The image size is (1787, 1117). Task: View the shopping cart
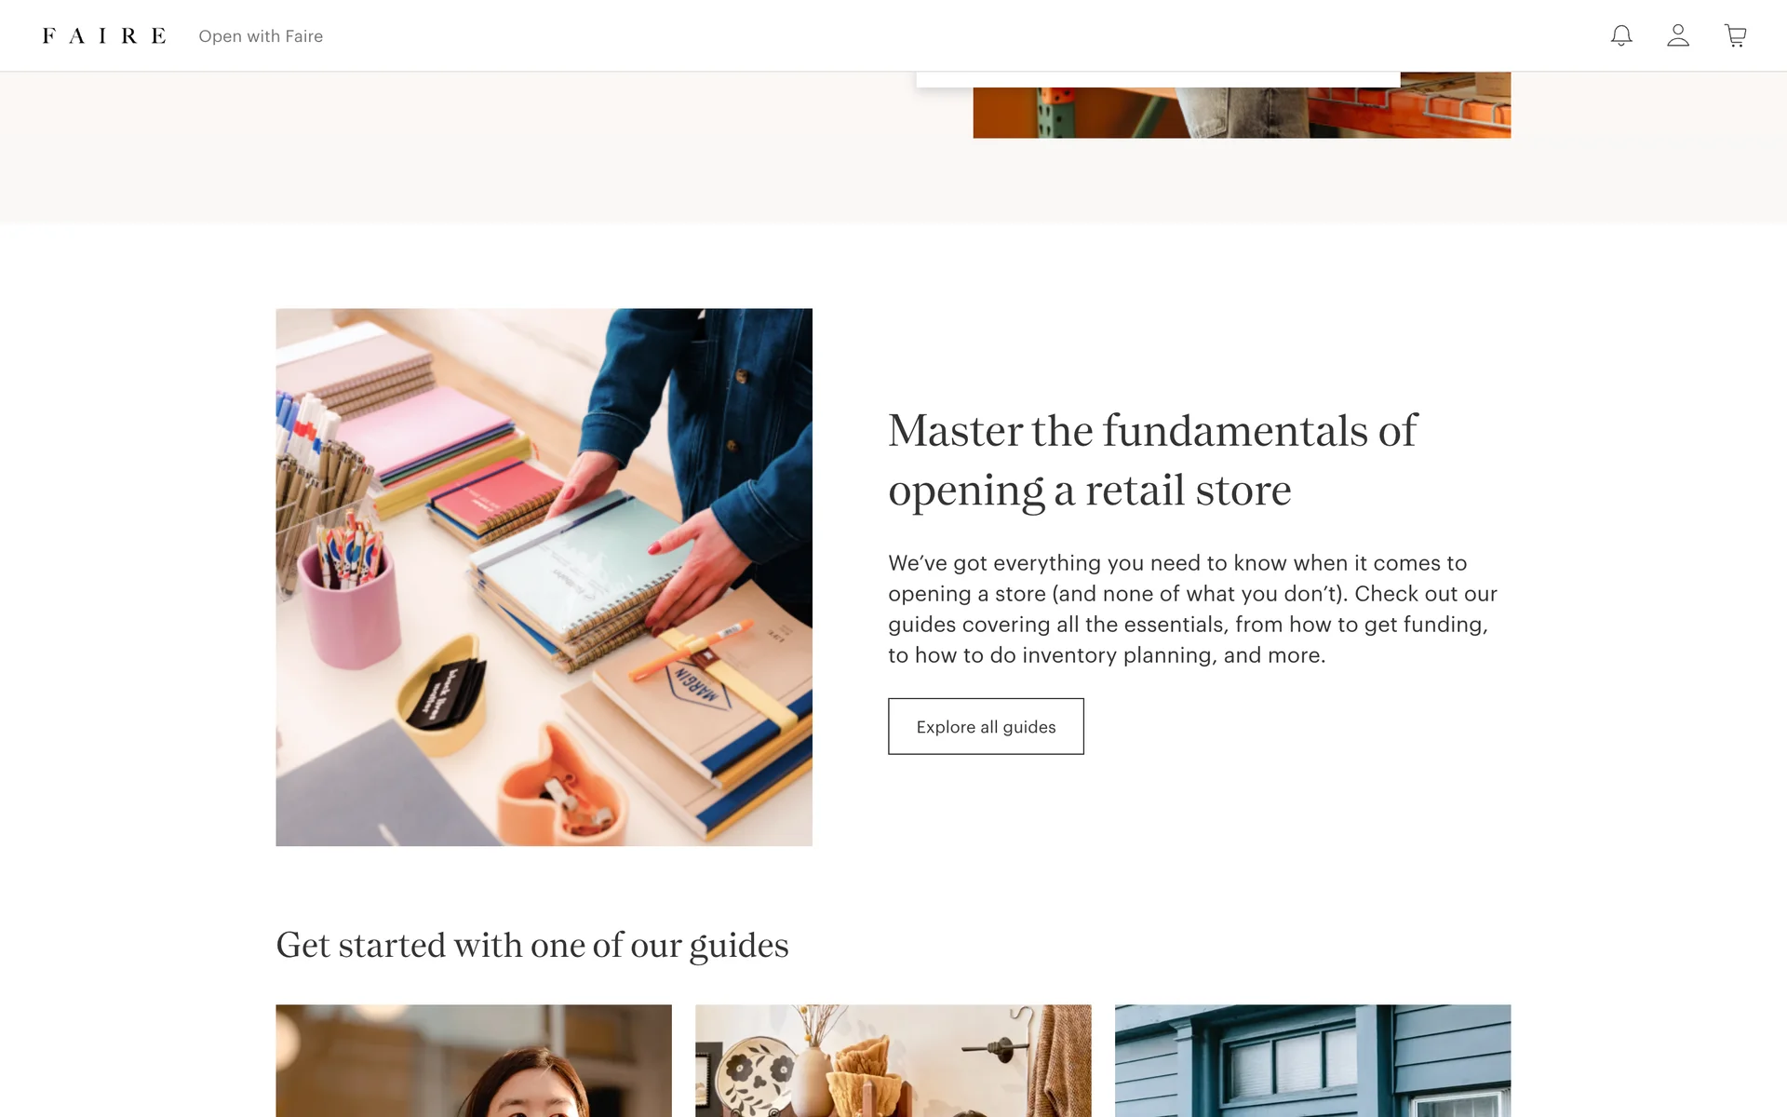click(1735, 35)
